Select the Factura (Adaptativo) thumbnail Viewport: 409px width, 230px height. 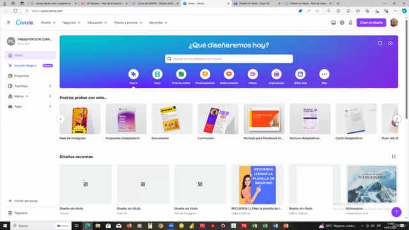tap(310, 119)
